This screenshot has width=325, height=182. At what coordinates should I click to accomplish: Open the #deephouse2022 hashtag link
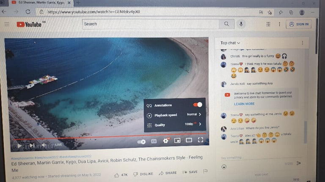click(x=47, y=157)
